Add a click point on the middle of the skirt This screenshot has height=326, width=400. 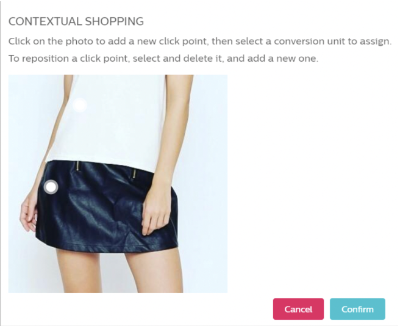coord(107,207)
